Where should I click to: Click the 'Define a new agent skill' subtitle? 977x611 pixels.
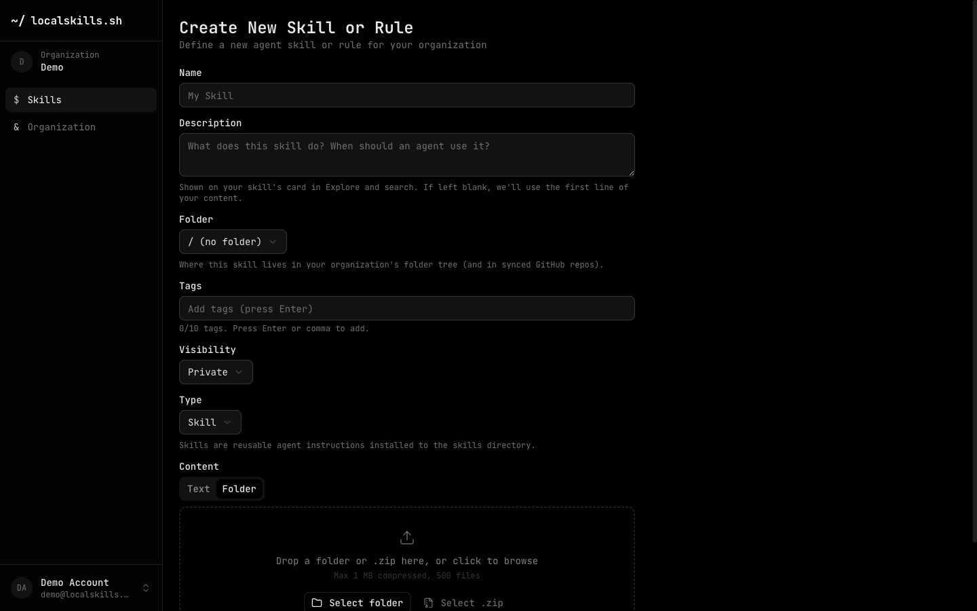coord(333,45)
